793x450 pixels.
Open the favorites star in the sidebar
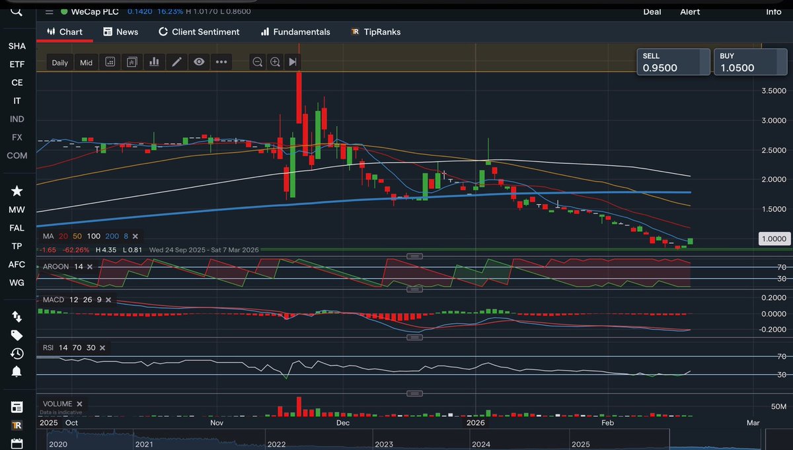coord(17,191)
